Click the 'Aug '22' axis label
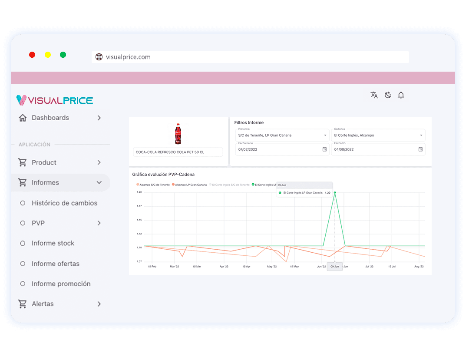 (419, 266)
